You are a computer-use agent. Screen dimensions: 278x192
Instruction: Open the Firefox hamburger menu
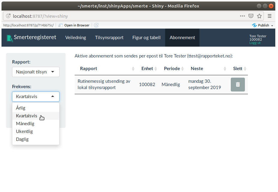pos(270,16)
